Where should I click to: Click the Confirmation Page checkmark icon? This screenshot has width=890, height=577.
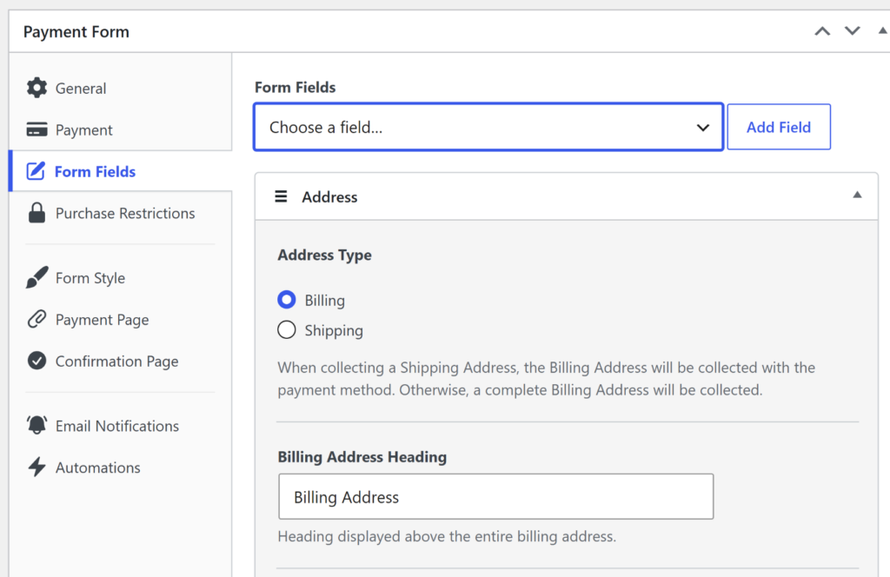tap(37, 361)
